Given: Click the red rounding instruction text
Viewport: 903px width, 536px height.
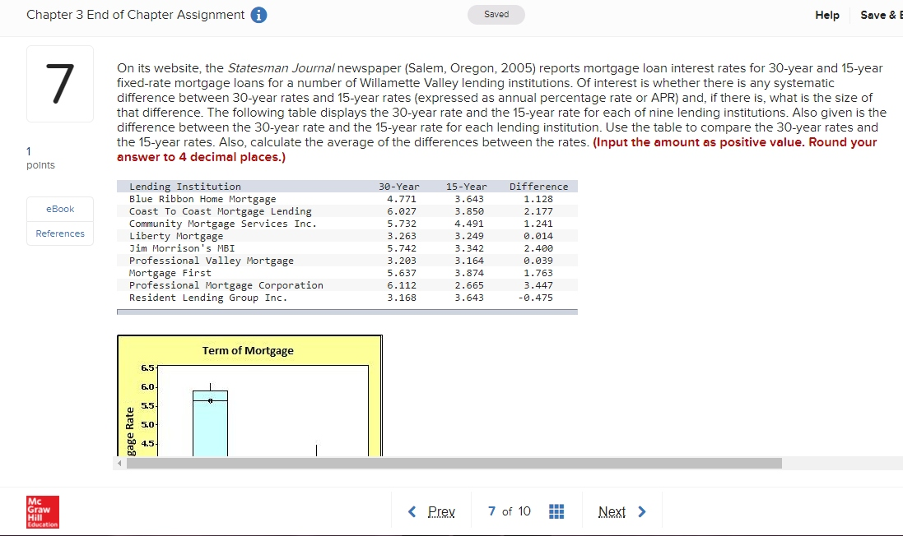Looking at the screenshot, I should (496, 150).
